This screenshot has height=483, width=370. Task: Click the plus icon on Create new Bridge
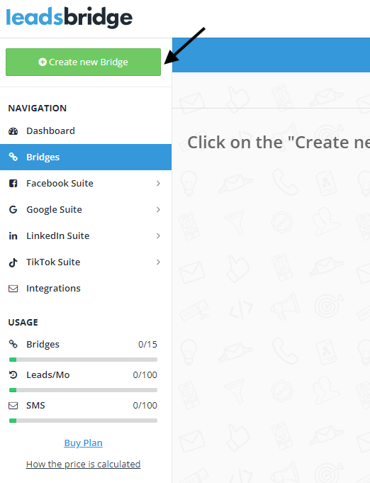(43, 62)
